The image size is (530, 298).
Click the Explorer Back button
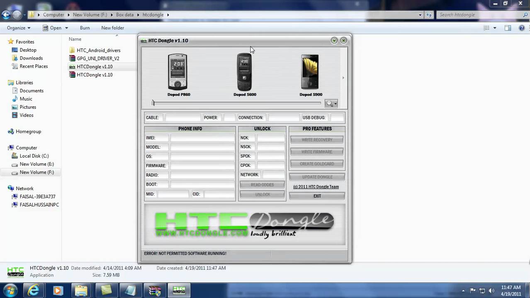(6, 15)
